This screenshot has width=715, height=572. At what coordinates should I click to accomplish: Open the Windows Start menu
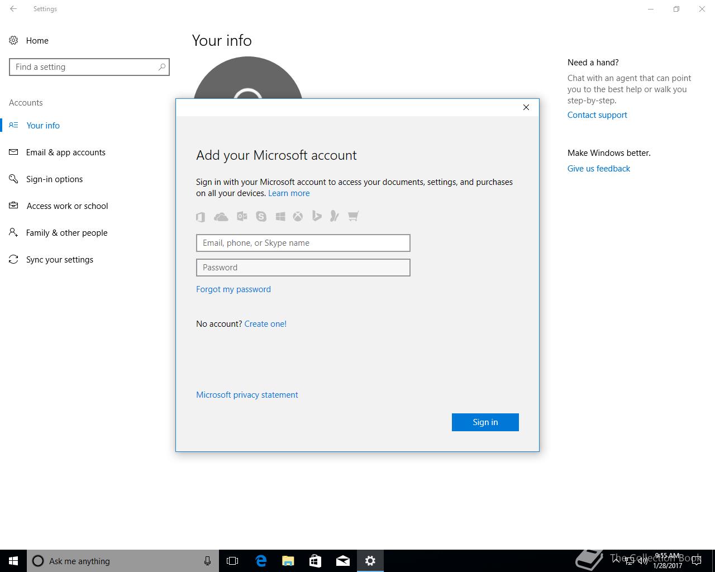[x=13, y=561]
